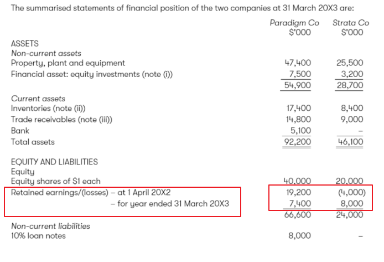Click the Financial asset: equity investments label
Image resolution: width=384 pixels, height=262 pixels.
[92, 74]
